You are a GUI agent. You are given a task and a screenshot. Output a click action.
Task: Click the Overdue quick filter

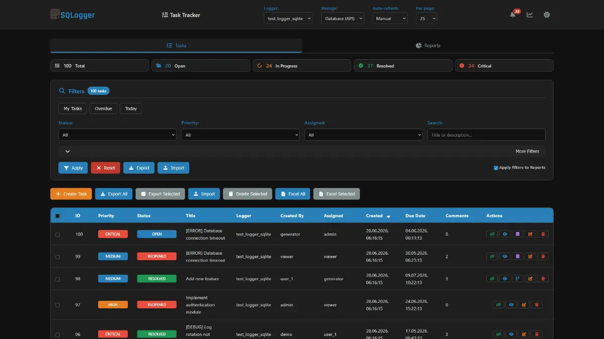[104, 108]
